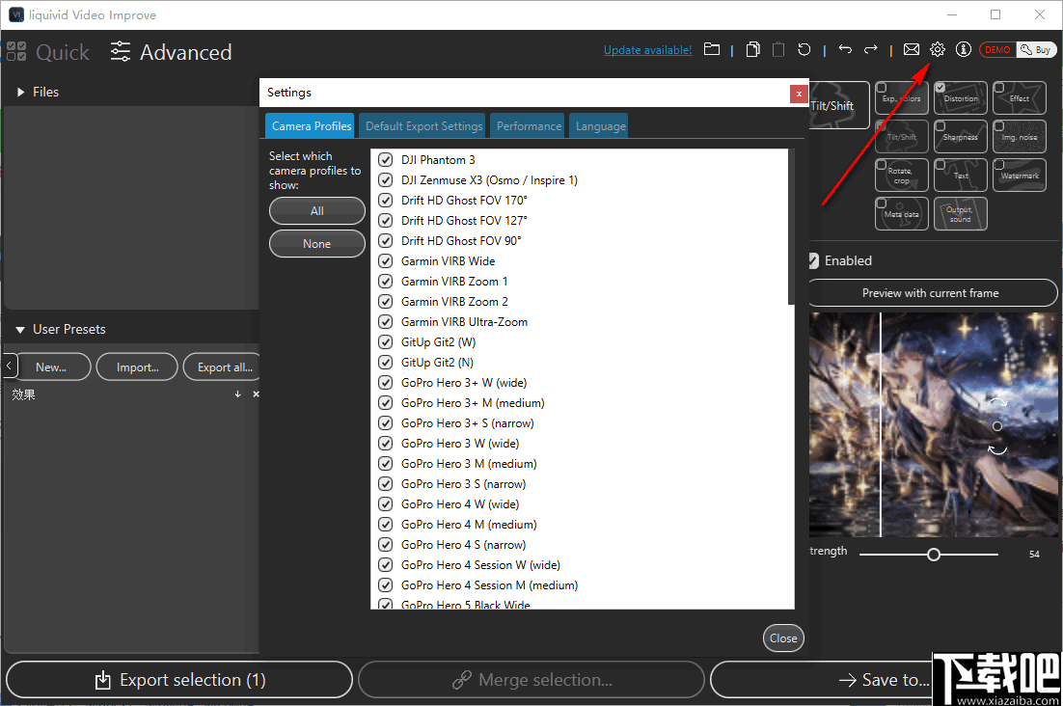Switch to the Performance tab
The width and height of the screenshot is (1063, 706).
528,126
